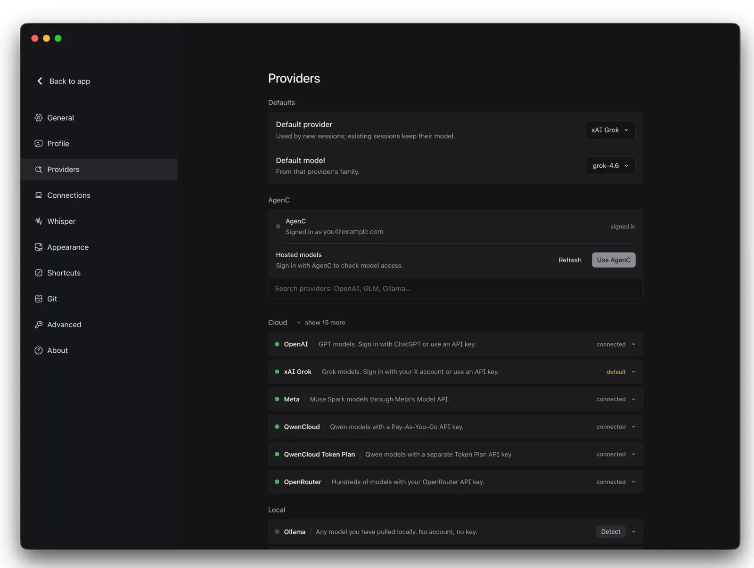Open the Git settings section
The width and height of the screenshot is (754, 568).
point(99,299)
